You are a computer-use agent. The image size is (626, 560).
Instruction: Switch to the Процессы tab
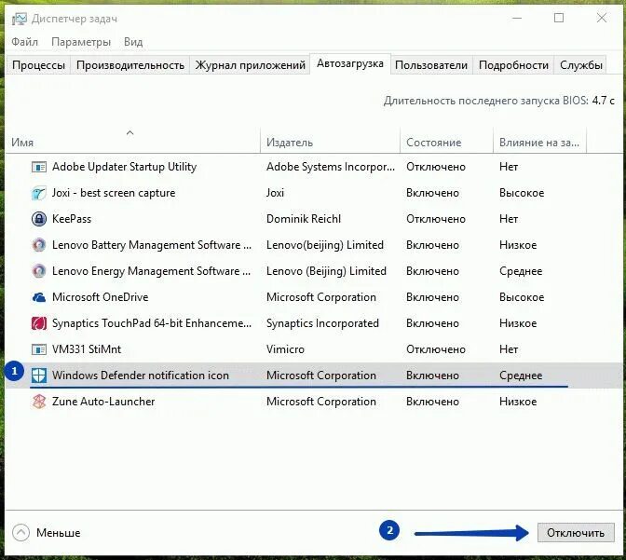pyautogui.click(x=38, y=65)
